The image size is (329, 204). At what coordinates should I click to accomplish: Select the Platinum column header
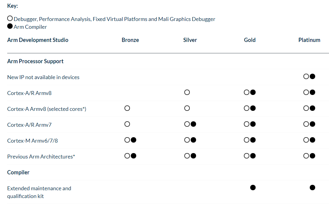tap(309, 40)
